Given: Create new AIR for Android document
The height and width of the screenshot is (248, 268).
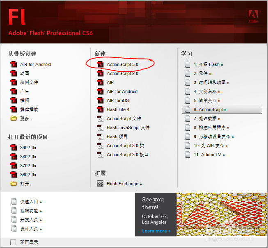Looking at the screenshot, I should (x=122, y=91).
